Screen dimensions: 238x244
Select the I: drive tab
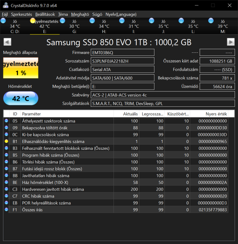point(134,26)
